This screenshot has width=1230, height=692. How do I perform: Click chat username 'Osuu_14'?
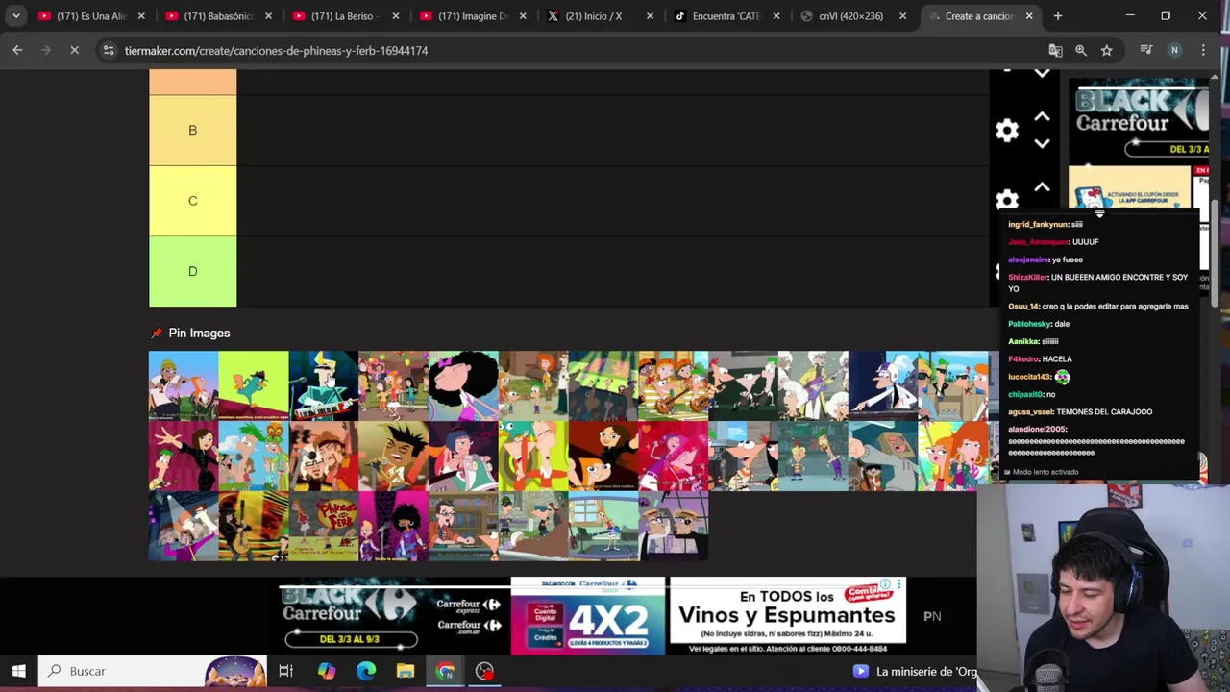pos(1023,306)
